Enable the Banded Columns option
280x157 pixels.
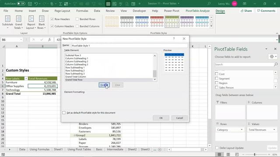coord(77,26)
